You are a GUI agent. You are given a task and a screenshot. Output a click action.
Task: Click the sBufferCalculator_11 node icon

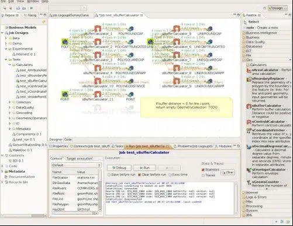click(98, 95)
